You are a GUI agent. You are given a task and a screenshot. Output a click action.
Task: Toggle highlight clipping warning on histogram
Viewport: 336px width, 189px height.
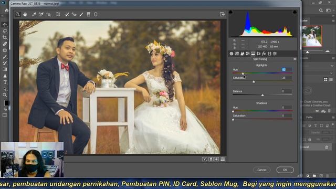tap(295, 12)
